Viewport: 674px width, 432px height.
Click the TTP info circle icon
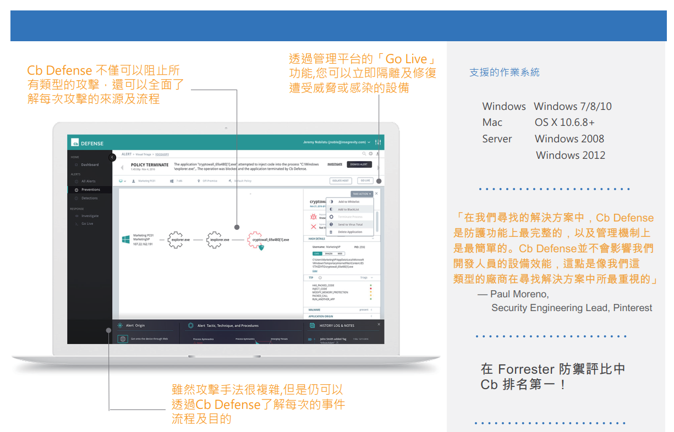320,278
